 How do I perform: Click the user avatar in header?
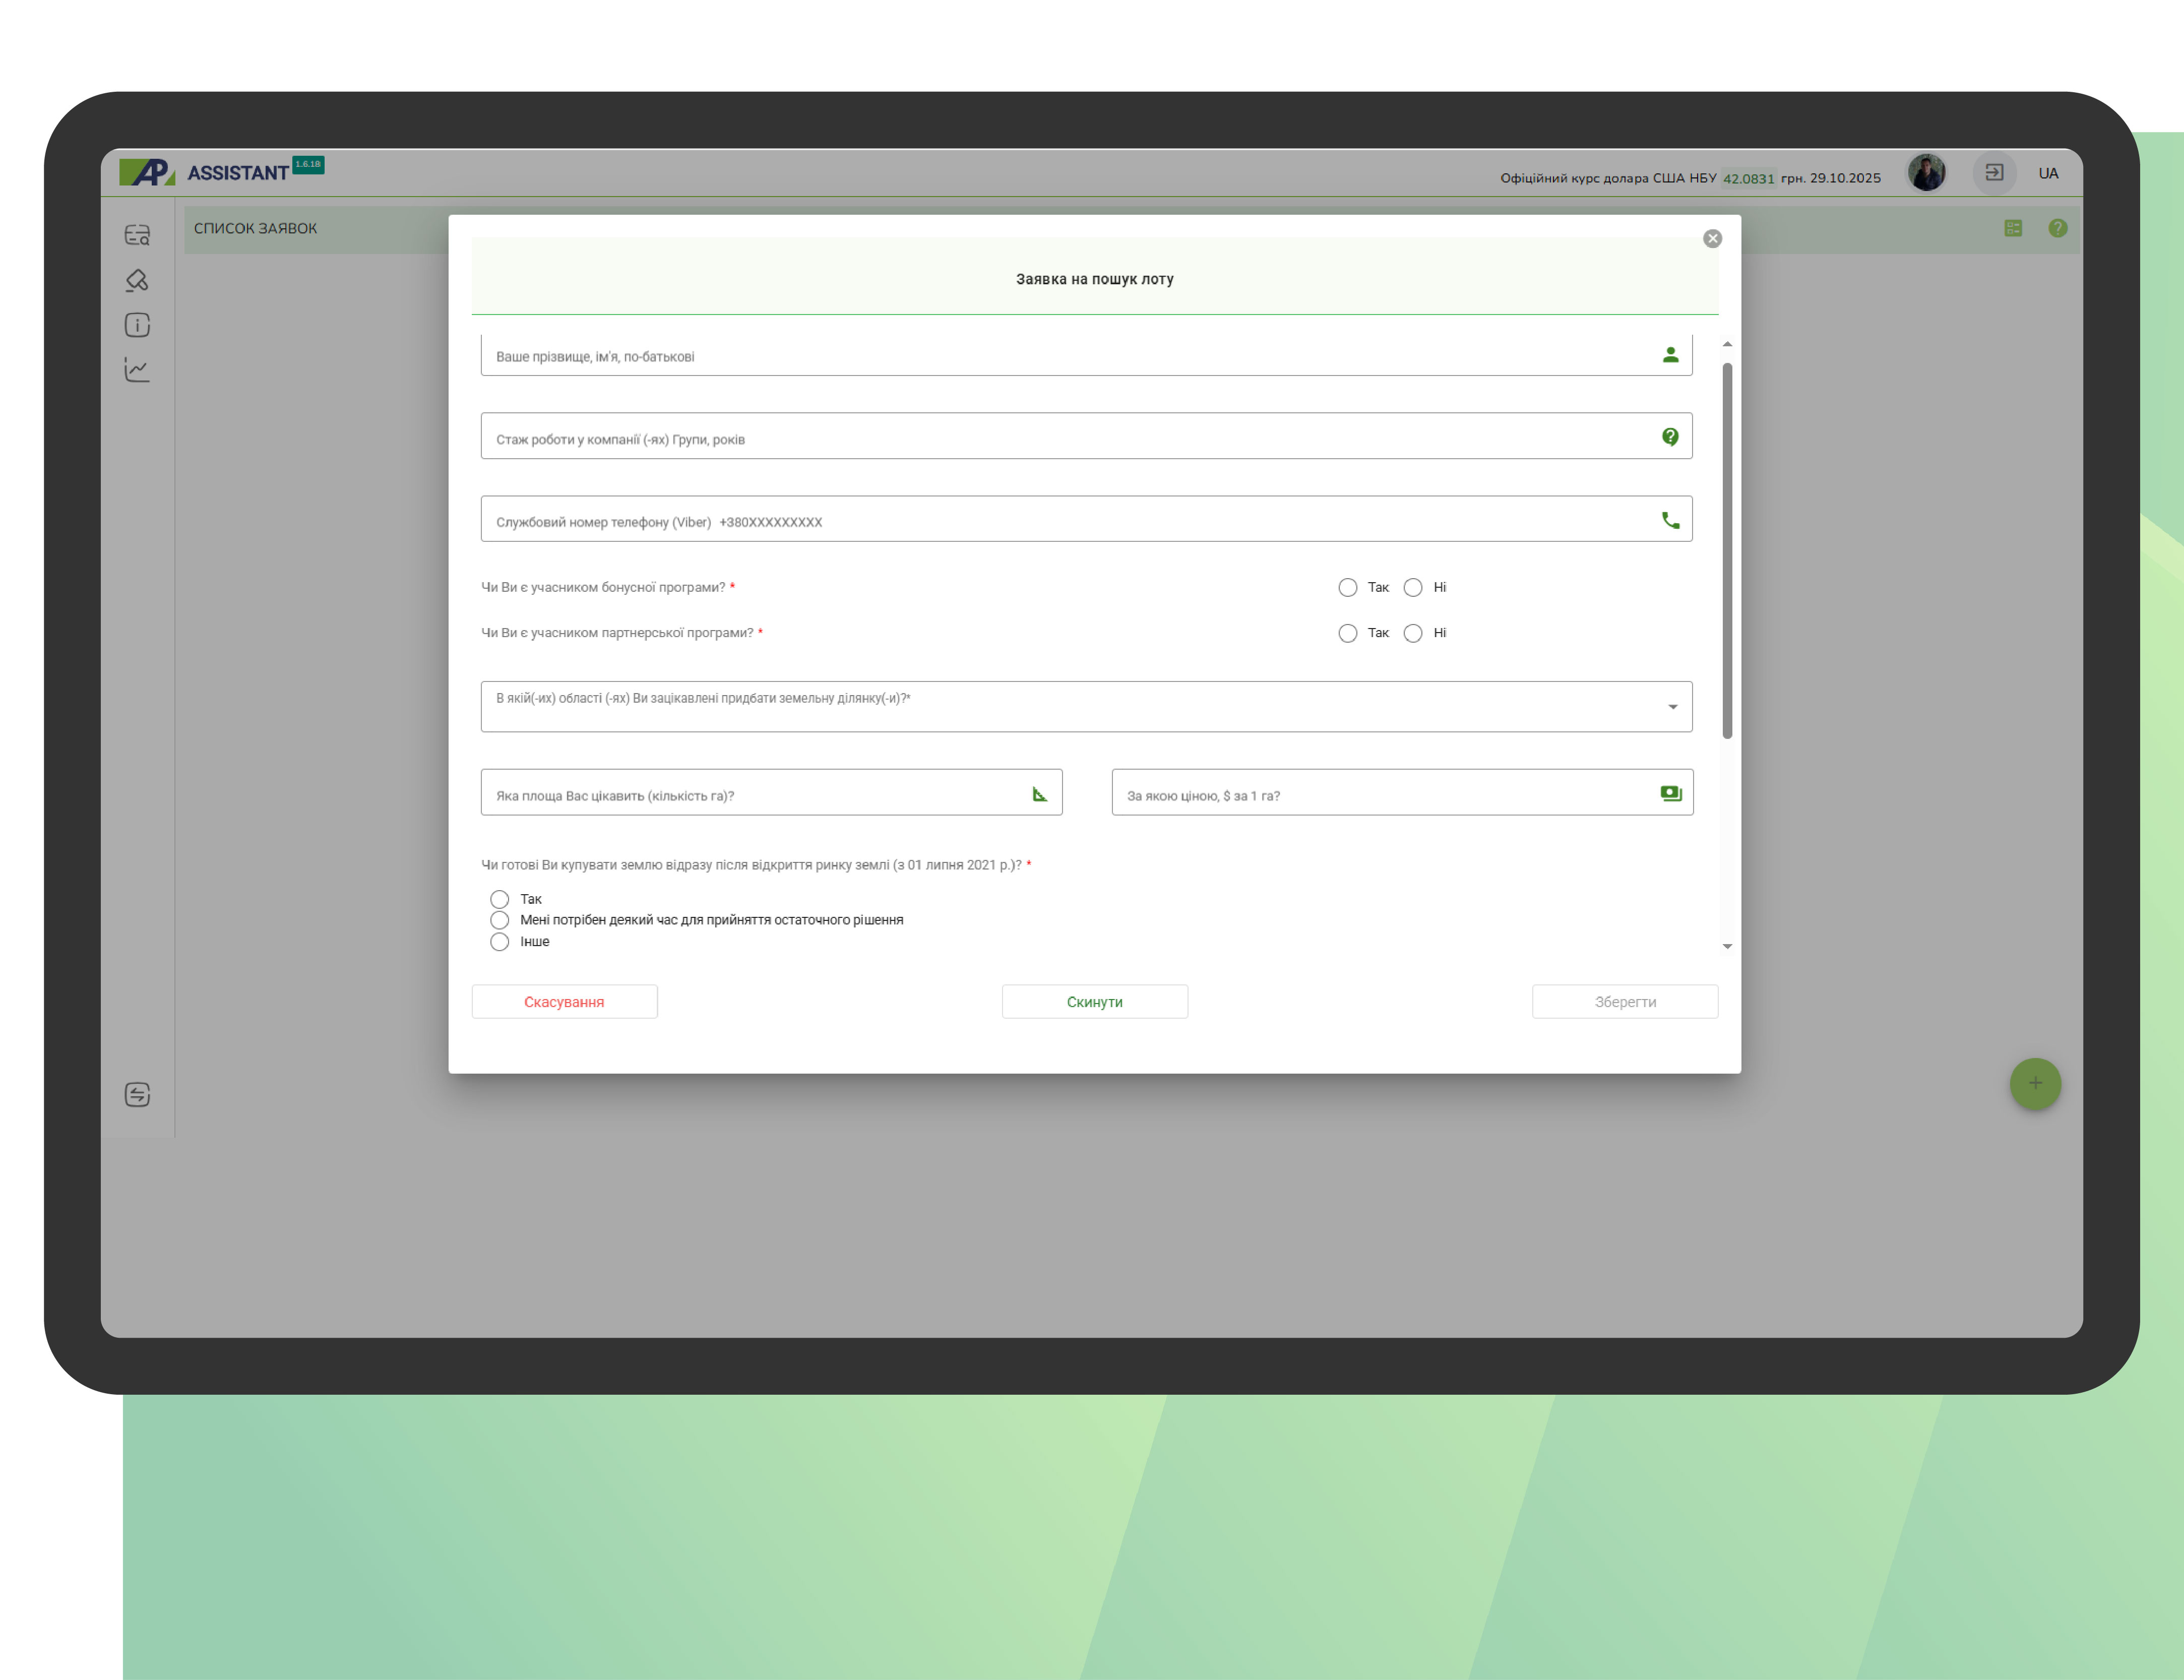pyautogui.click(x=1926, y=173)
